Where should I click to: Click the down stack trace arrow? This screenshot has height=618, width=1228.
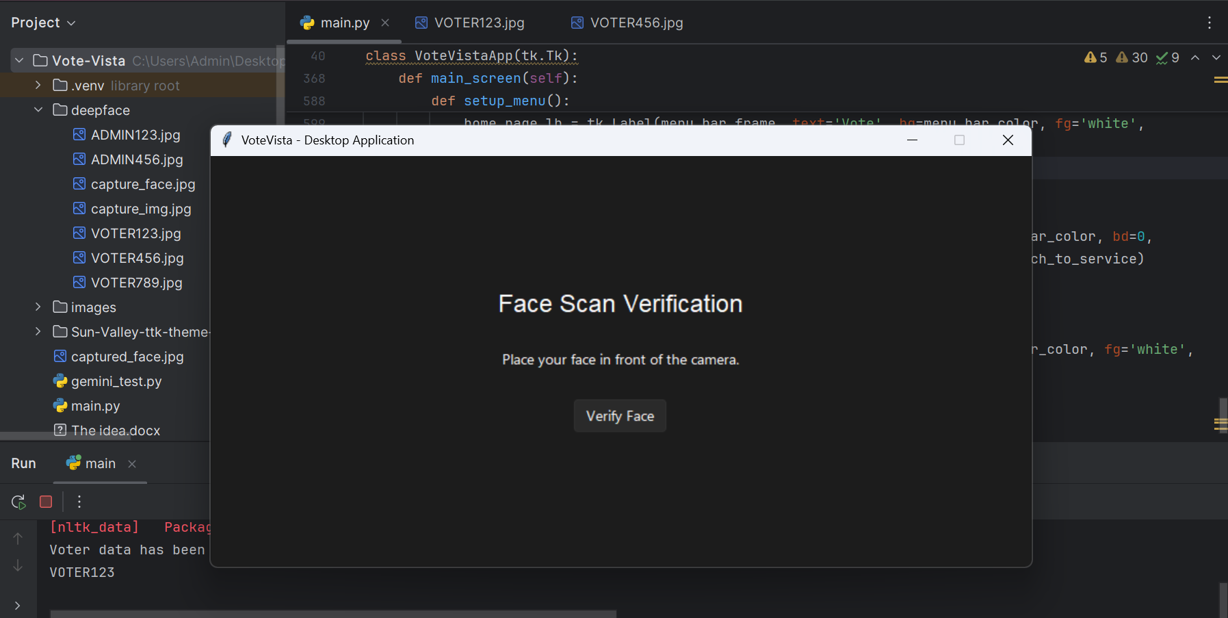coord(18,565)
